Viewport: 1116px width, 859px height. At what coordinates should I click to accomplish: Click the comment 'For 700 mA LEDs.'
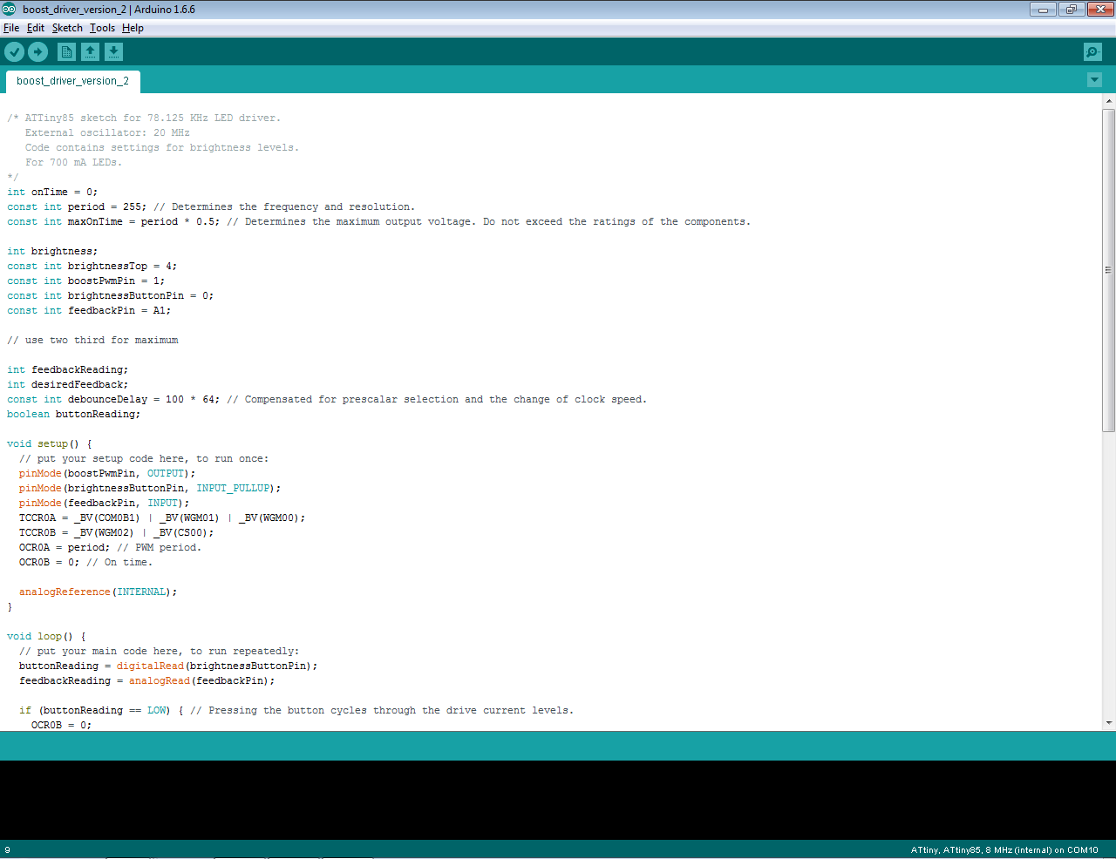click(x=74, y=163)
